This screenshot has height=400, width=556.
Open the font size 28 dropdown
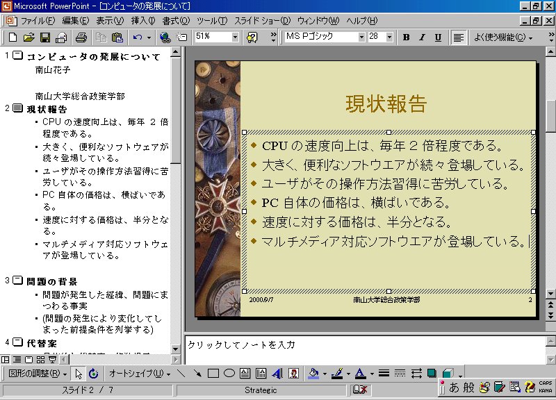point(389,37)
